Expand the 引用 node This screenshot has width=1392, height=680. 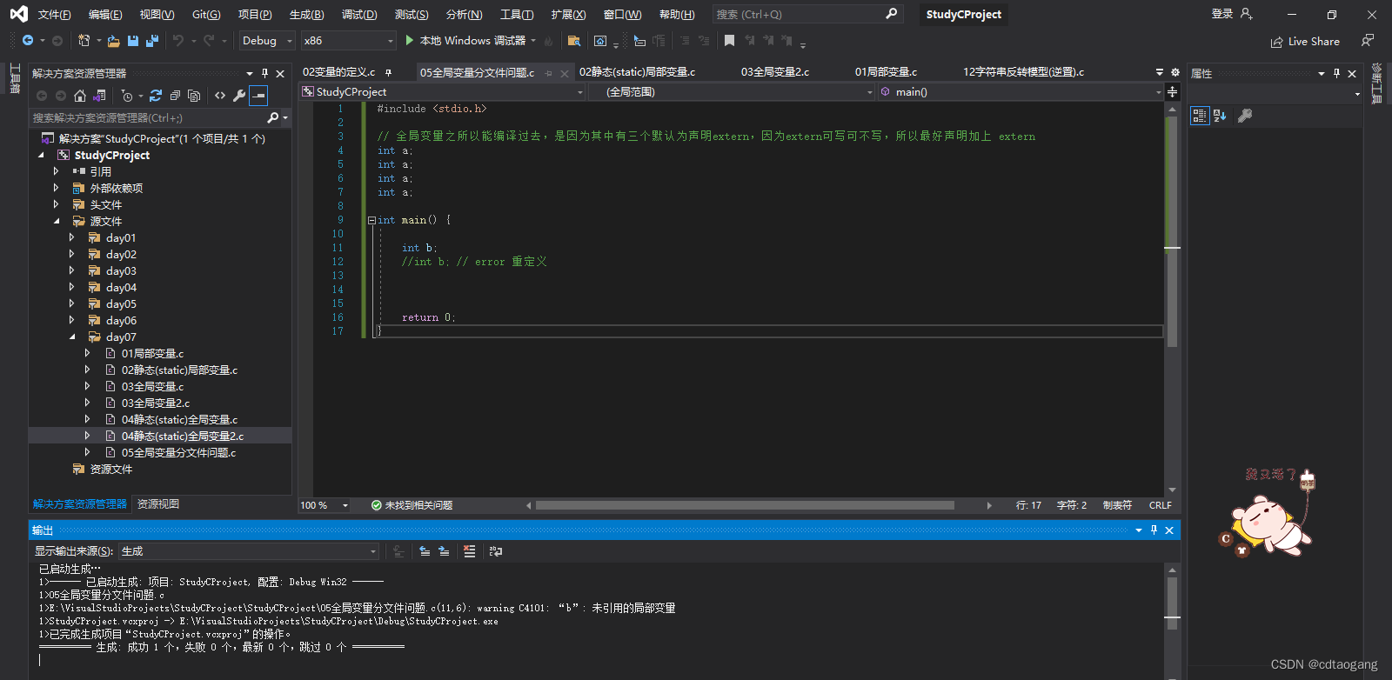click(57, 171)
